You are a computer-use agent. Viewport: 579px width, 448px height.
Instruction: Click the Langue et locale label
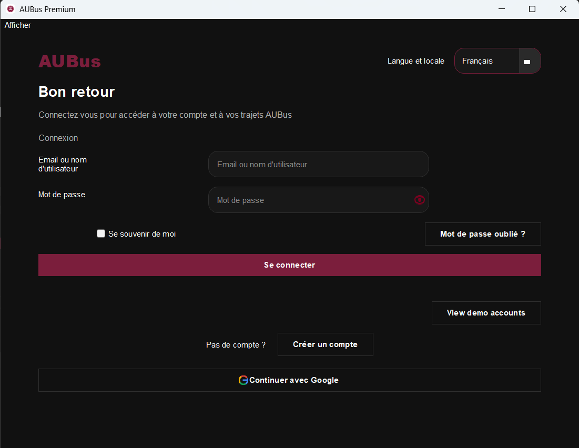416,61
